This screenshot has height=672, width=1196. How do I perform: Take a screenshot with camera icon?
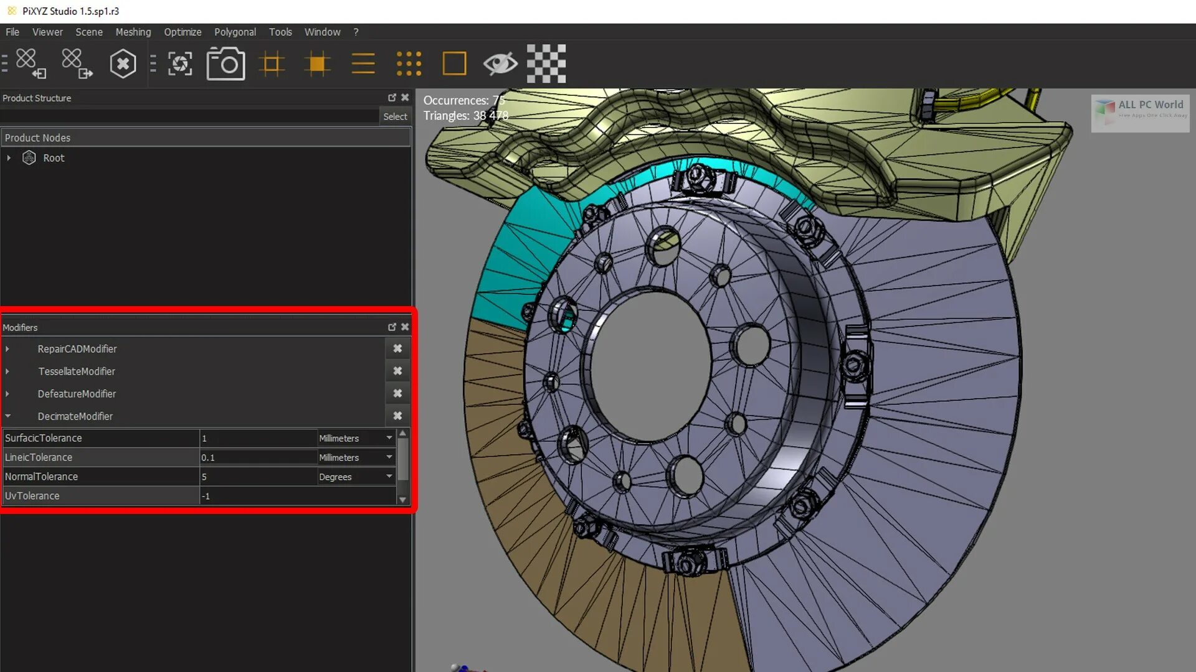(x=225, y=63)
